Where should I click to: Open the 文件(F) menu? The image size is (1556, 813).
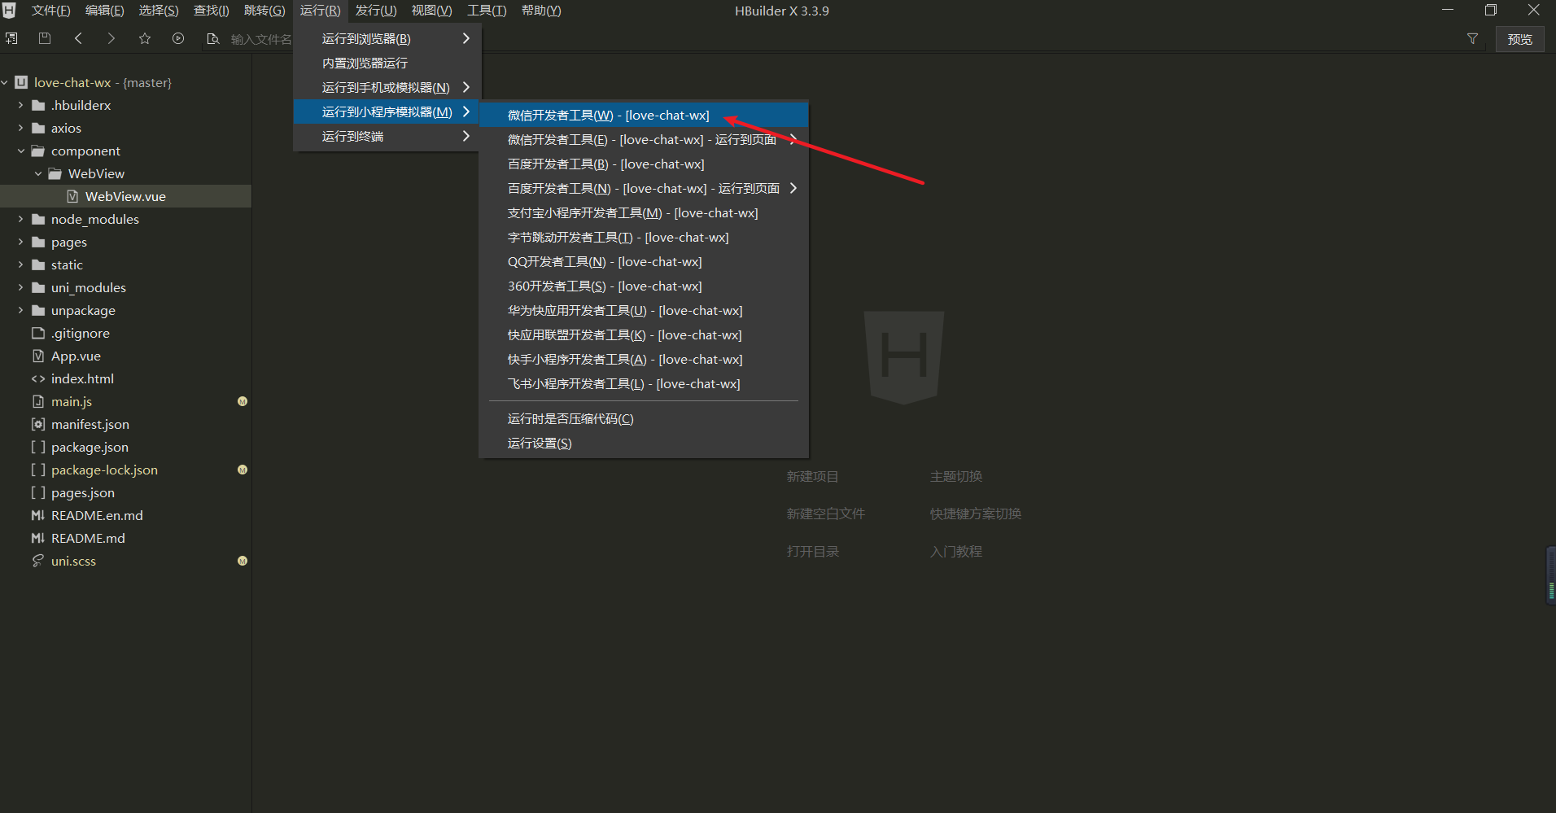pyautogui.click(x=50, y=11)
